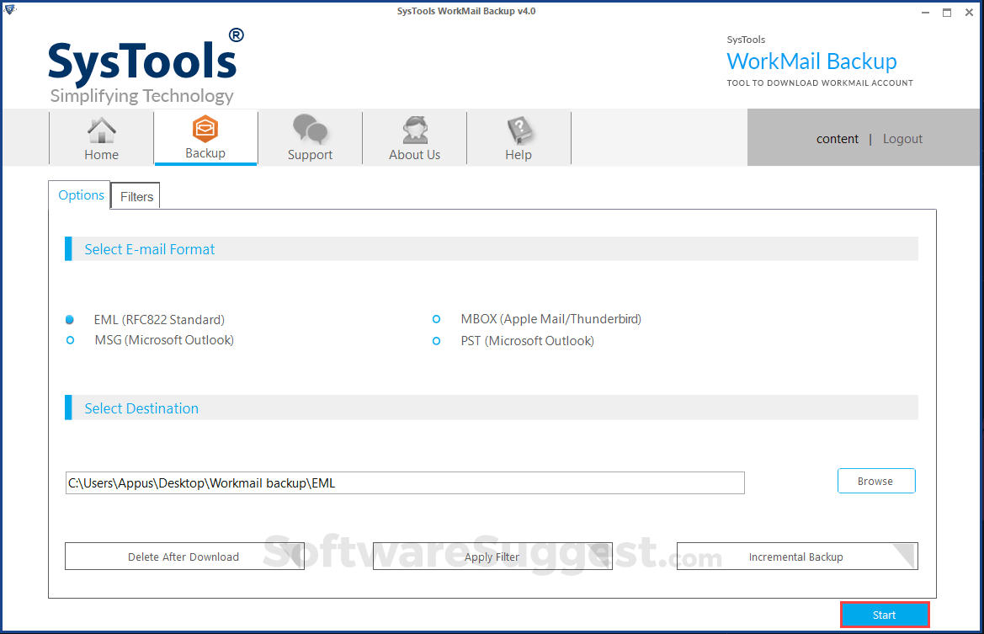Select the Backup module icon
The height and width of the screenshot is (634, 984).
pyautogui.click(x=205, y=136)
